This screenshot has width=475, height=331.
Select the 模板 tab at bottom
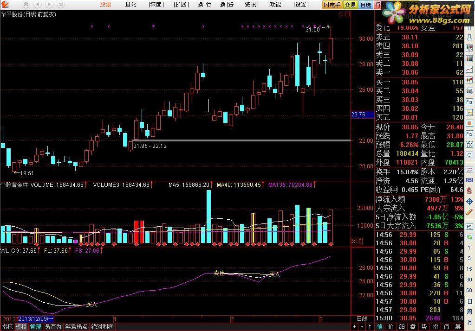(21, 327)
